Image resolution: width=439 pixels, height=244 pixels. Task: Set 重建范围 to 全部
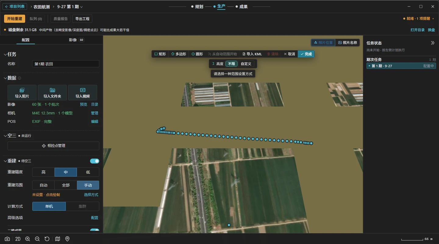pyautogui.click(x=66, y=185)
